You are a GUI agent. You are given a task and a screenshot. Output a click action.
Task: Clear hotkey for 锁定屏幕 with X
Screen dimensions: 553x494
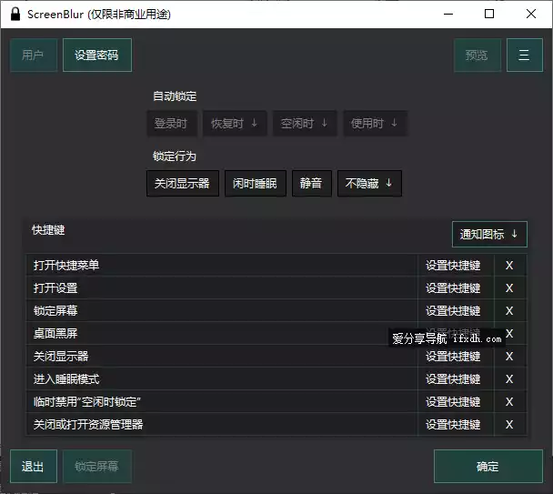click(509, 311)
